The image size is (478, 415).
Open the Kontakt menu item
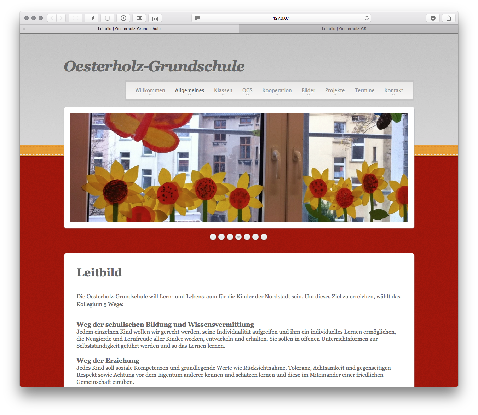click(x=394, y=90)
